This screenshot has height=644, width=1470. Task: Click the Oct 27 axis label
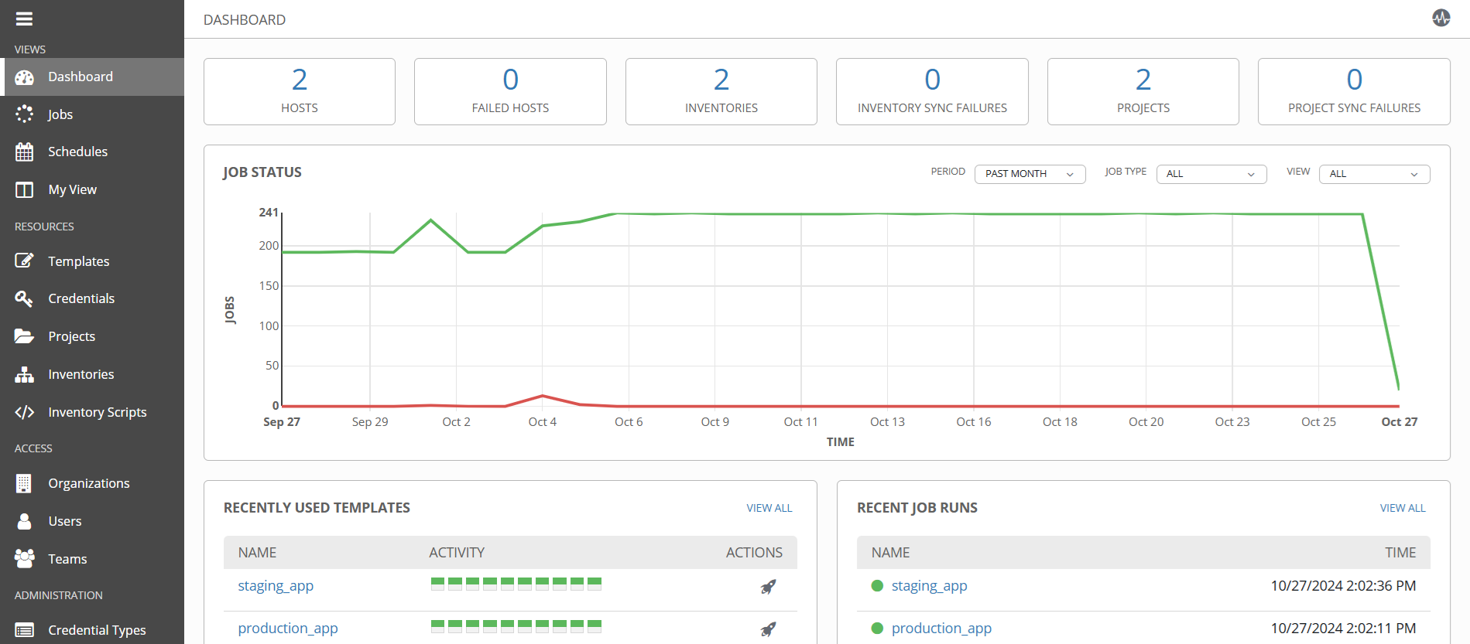pos(1400,422)
